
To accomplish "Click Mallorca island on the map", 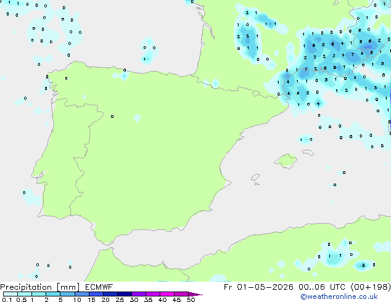I will (x=286, y=161).
